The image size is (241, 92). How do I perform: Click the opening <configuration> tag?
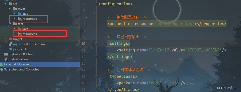coord(115,4)
